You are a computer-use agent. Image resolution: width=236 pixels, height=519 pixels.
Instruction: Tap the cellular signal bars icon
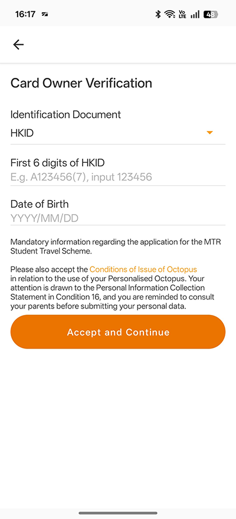coord(195,14)
